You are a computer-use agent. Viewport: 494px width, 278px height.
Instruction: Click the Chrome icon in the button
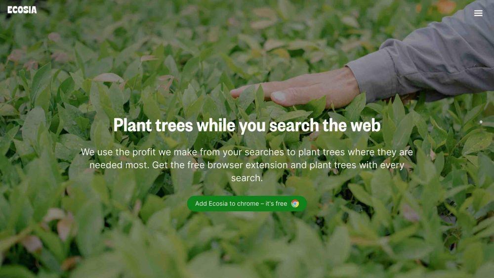point(295,203)
